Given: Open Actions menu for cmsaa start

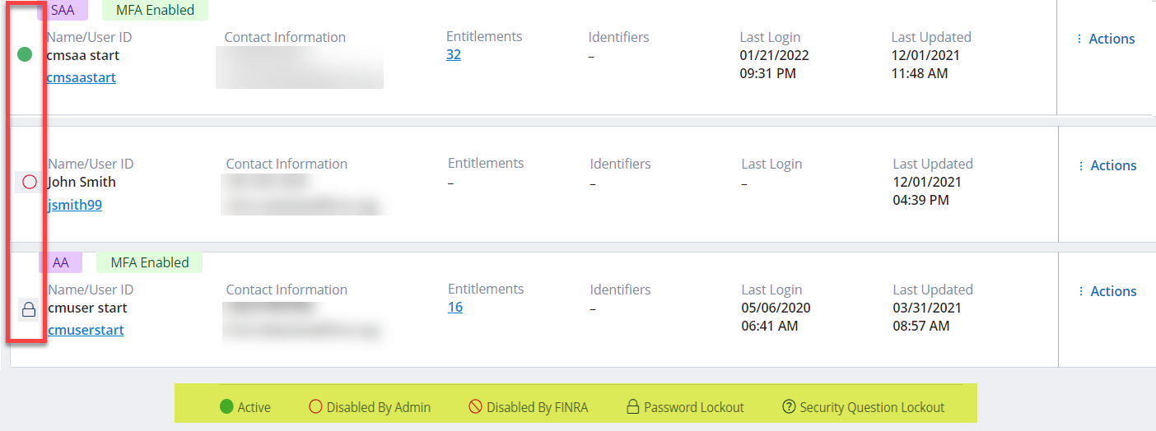Looking at the screenshot, I should click(x=1105, y=39).
